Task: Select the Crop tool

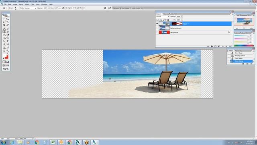Action: (4, 25)
